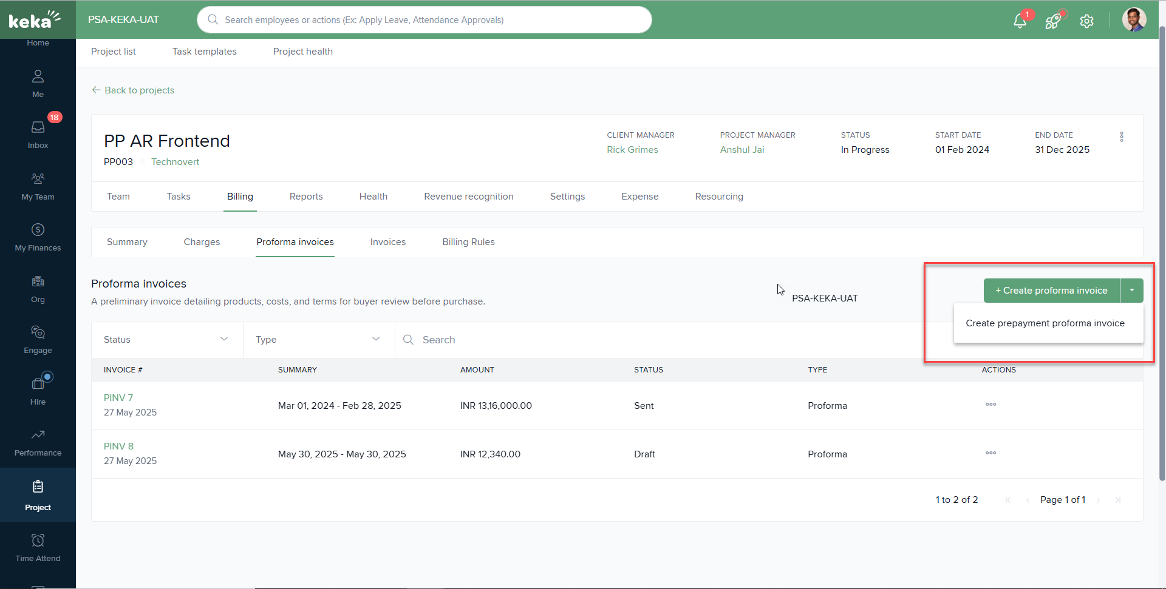Image resolution: width=1166 pixels, height=589 pixels.
Task: Go to My Finances in sidebar
Action: [x=38, y=237]
